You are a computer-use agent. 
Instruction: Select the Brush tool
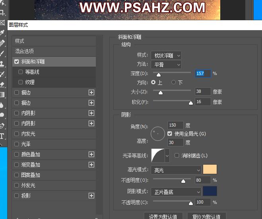point(2,54)
